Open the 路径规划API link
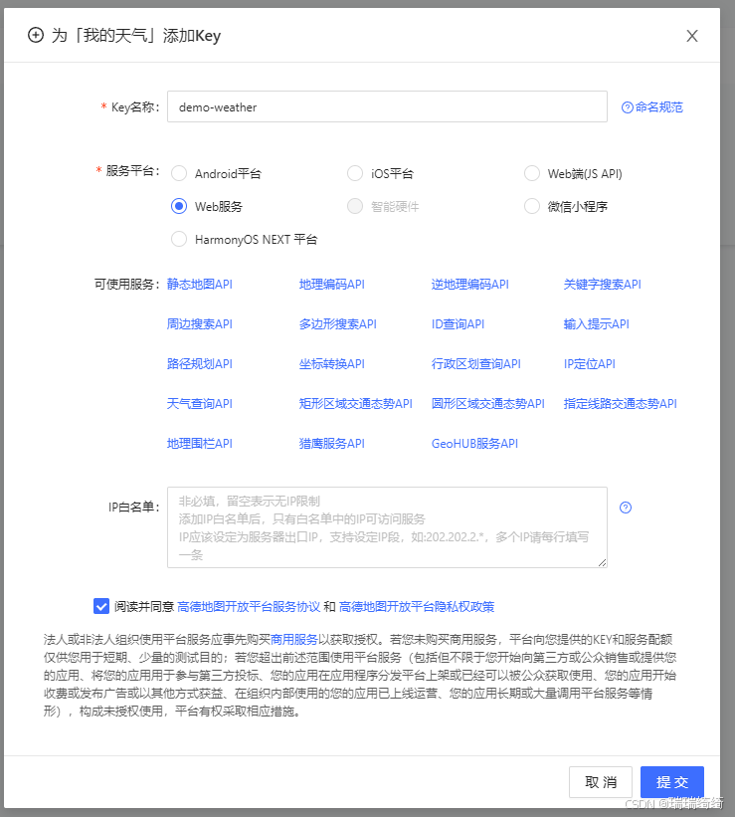The image size is (735, 817). 200,363
